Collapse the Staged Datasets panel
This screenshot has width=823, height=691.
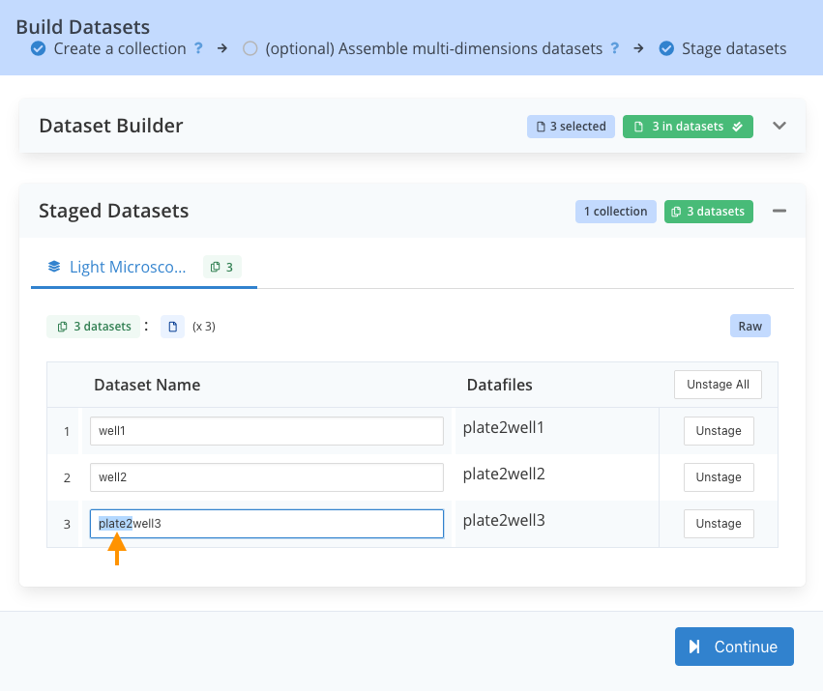pos(779,211)
